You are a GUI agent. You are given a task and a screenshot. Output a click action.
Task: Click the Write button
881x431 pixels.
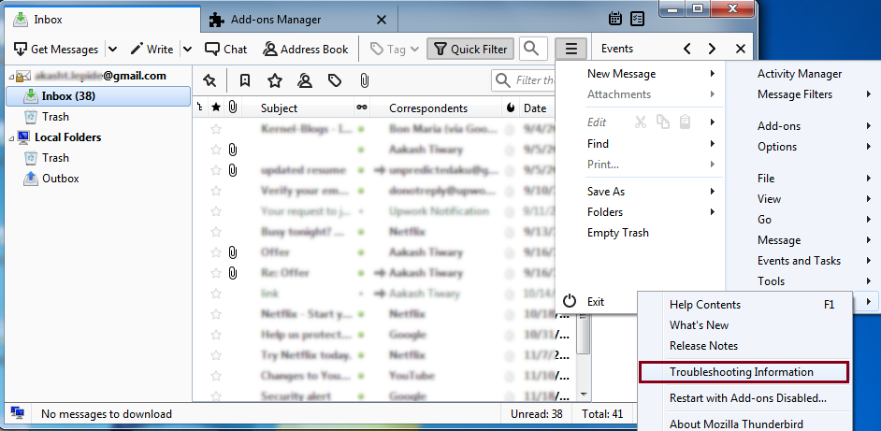coord(152,49)
